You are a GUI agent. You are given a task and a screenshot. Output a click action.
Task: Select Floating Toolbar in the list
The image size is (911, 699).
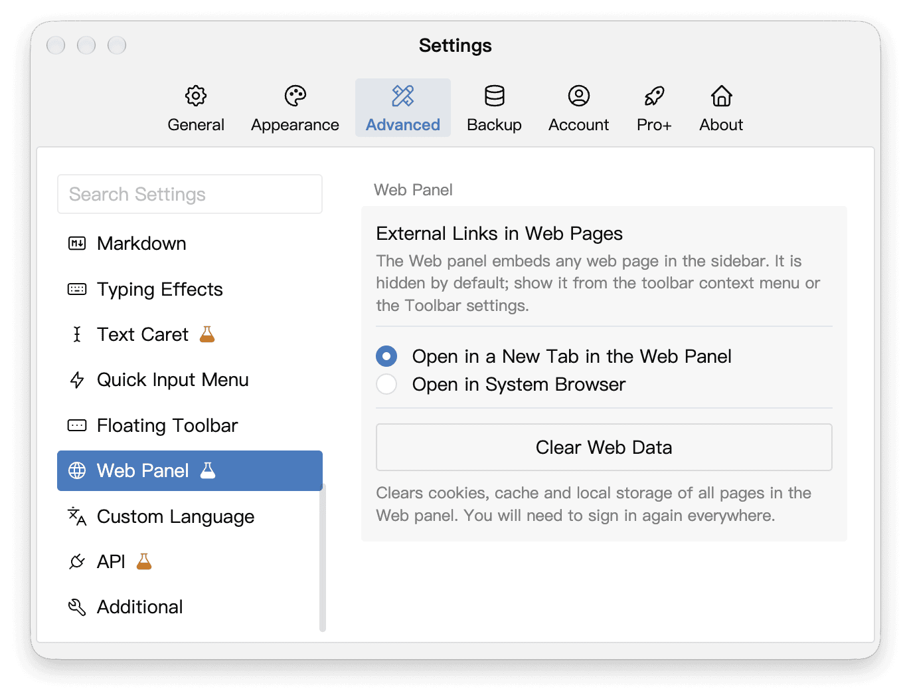(190, 425)
